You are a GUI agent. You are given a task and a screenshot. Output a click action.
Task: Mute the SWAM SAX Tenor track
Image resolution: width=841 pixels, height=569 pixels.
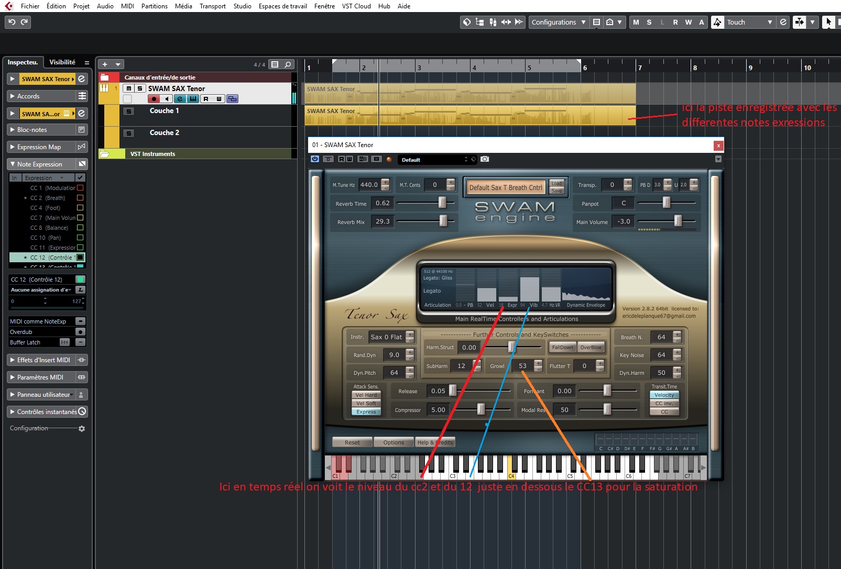pos(129,88)
